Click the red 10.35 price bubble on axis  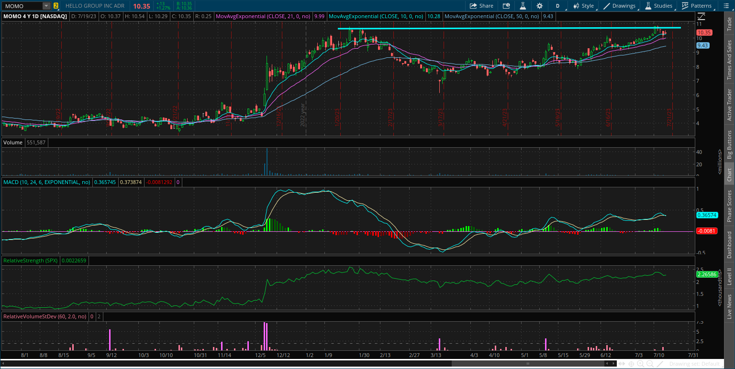point(705,33)
